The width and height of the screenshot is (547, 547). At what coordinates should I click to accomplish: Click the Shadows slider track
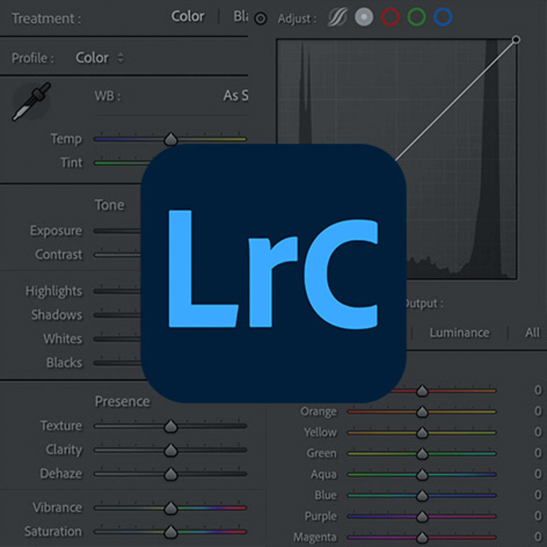coord(118,315)
